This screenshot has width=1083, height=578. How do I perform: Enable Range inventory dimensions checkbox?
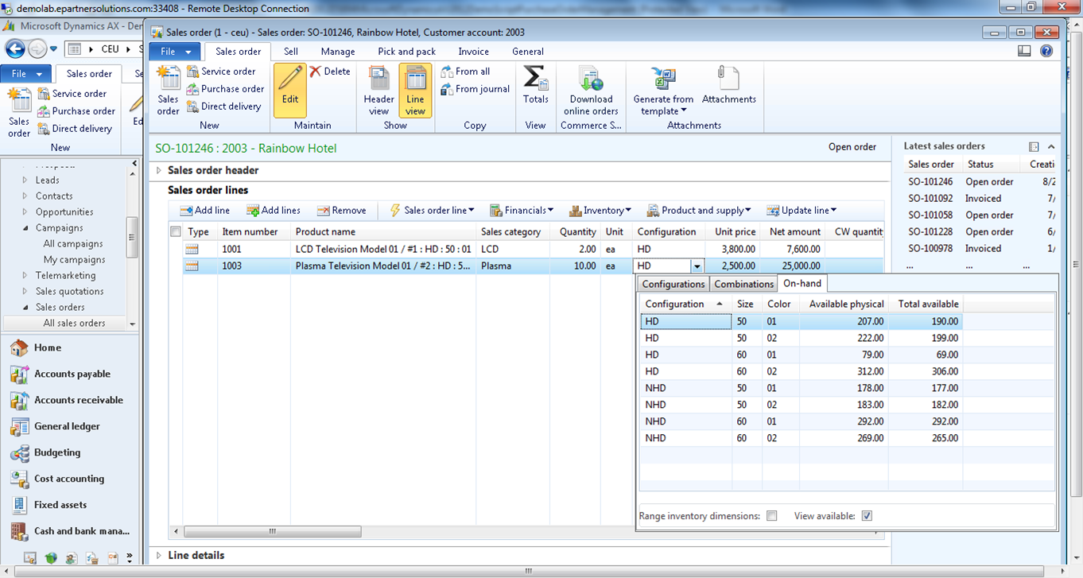(x=771, y=516)
